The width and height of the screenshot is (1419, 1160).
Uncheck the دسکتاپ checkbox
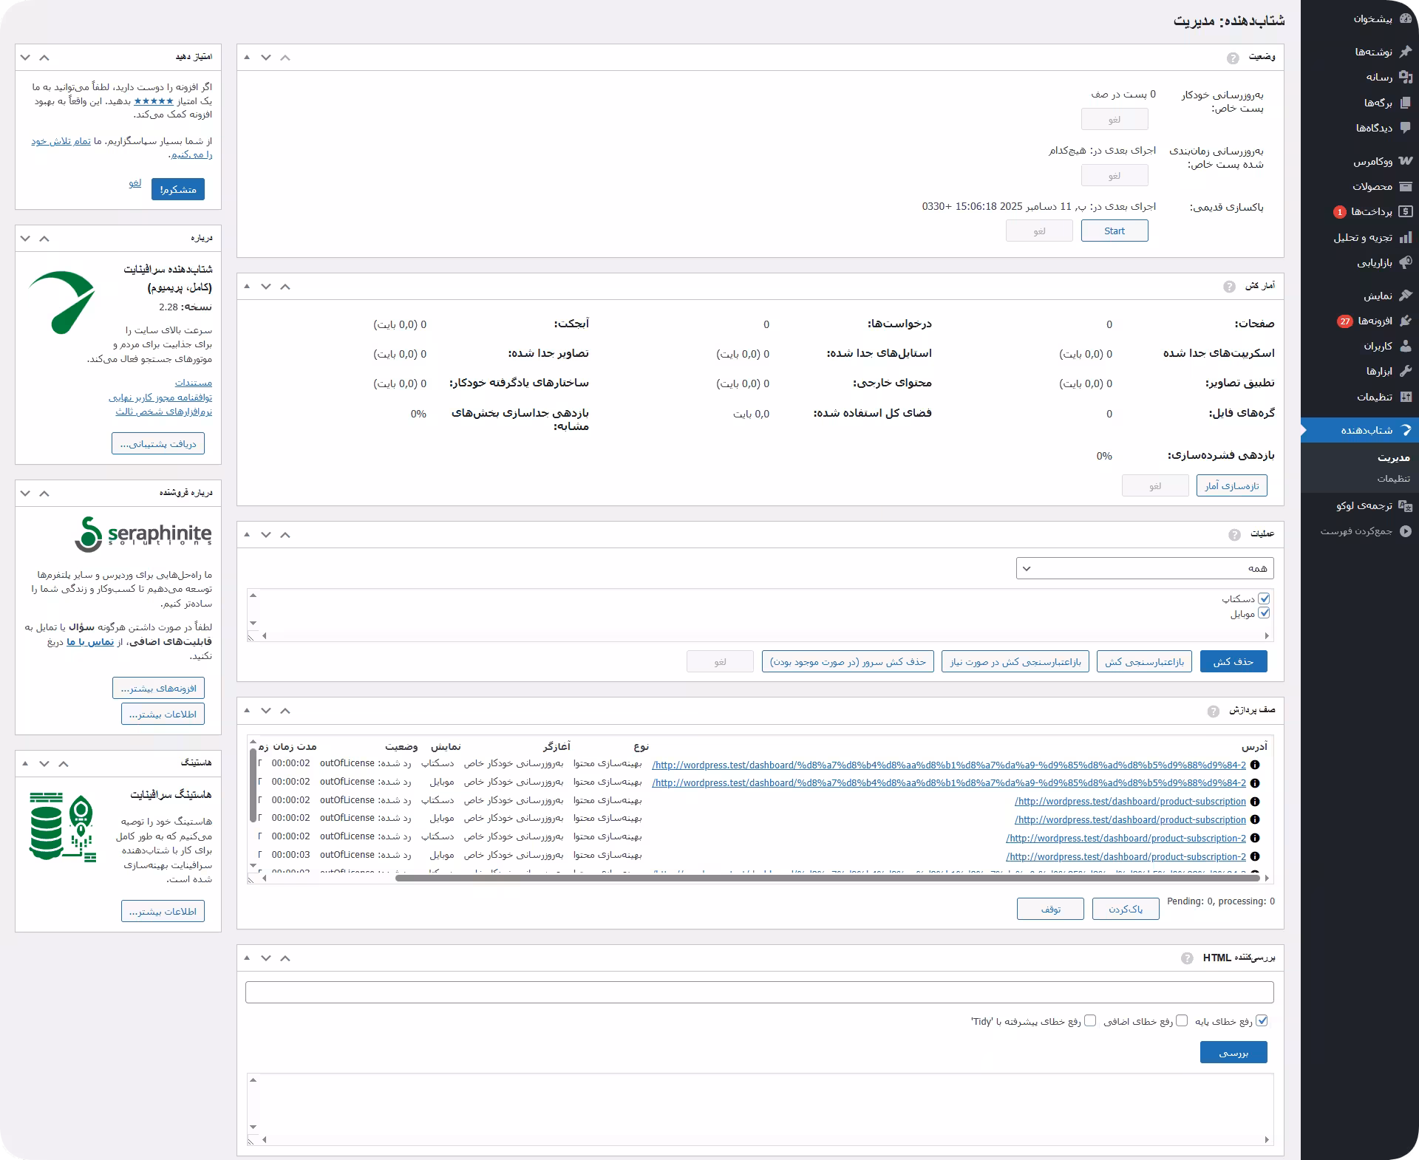tap(1264, 598)
